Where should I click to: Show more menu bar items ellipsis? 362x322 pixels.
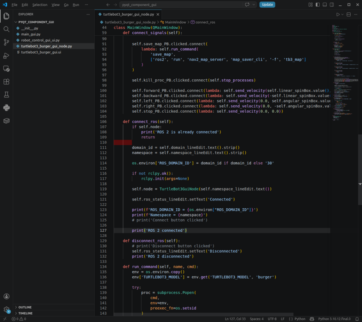pyautogui.click(x=87, y=5)
